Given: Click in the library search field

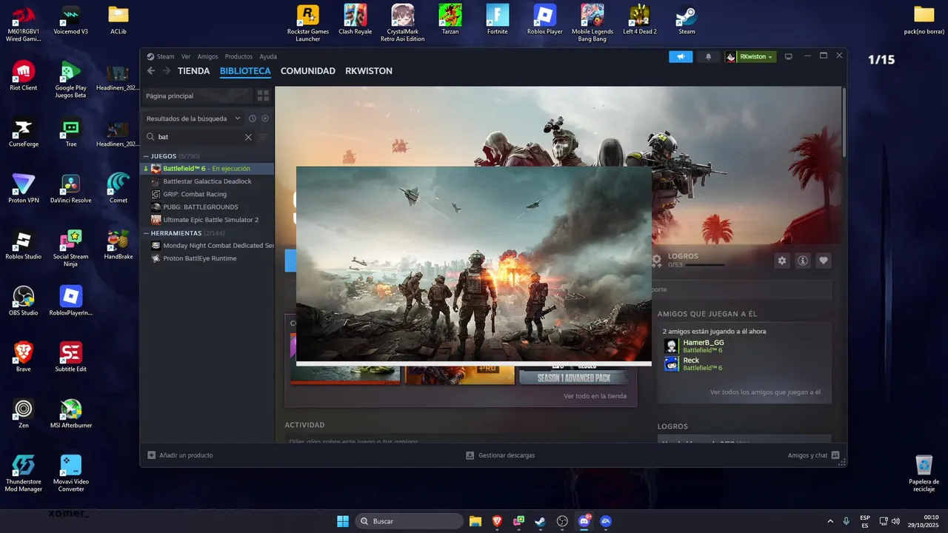Looking at the screenshot, I should pyautogui.click(x=199, y=137).
